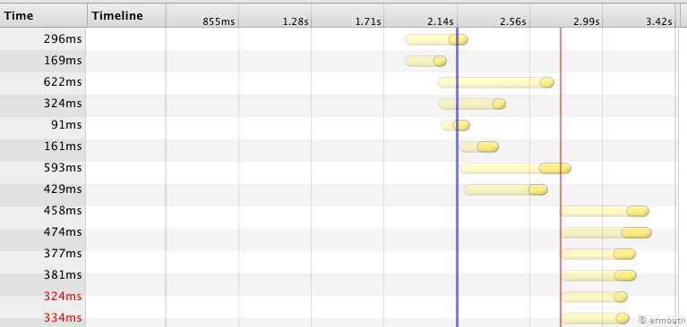687x327 pixels.
Task: Click the 2.14s timeline tick label
Action: 441,21
